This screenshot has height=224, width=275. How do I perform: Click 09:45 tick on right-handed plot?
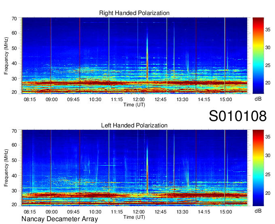point(73,99)
